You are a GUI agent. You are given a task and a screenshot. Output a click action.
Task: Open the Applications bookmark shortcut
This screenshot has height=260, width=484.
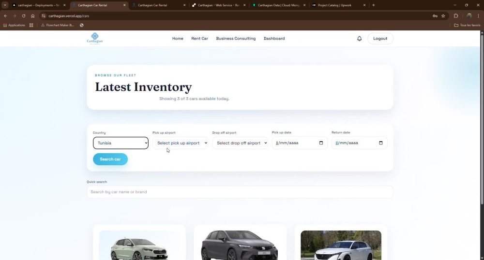tap(14, 25)
